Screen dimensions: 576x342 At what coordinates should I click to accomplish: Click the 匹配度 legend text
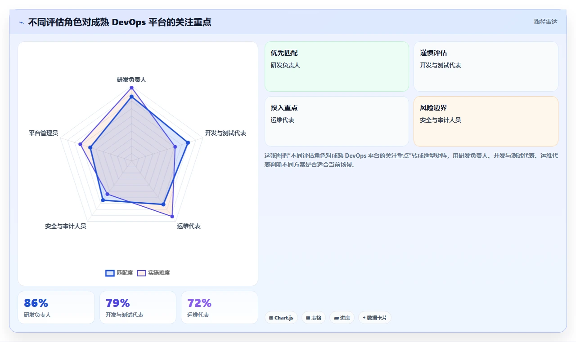point(125,273)
